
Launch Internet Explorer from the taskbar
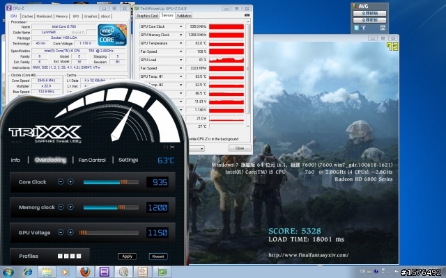click(x=28, y=272)
